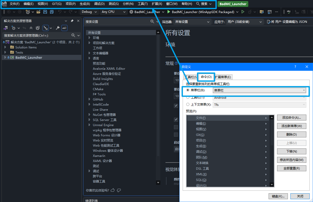Pin the Solution Explorer panel
The width and height of the screenshot is (313, 202).
point(72,21)
